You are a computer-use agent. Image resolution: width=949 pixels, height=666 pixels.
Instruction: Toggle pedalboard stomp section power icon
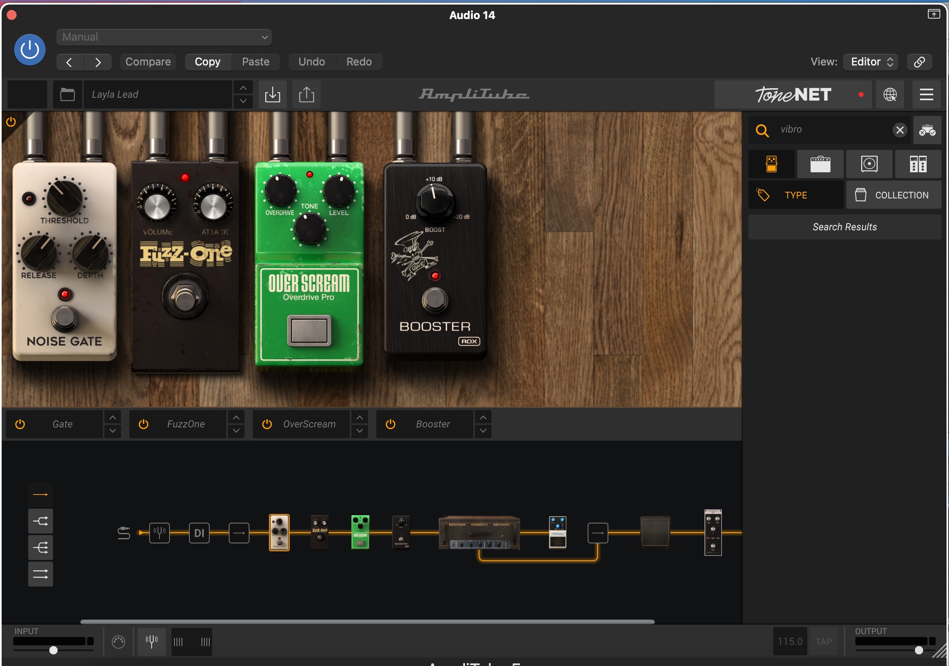point(11,122)
